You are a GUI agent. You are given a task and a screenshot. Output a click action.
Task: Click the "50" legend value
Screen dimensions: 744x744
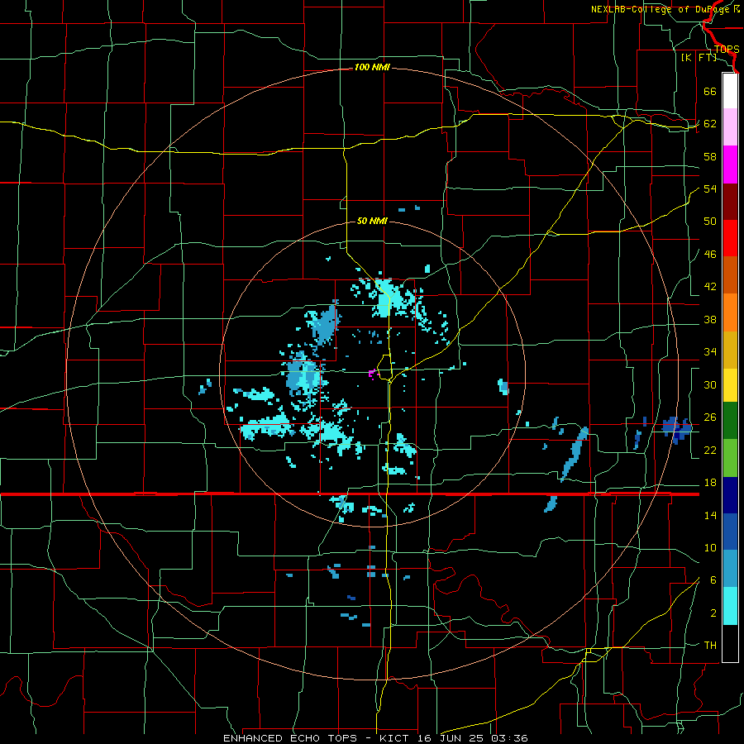pos(710,222)
